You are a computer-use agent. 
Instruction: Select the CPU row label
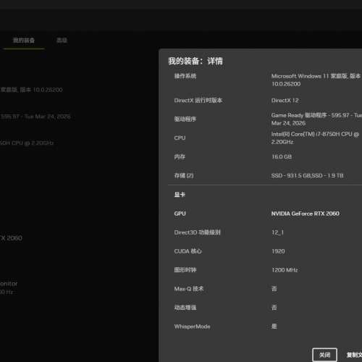coord(180,138)
